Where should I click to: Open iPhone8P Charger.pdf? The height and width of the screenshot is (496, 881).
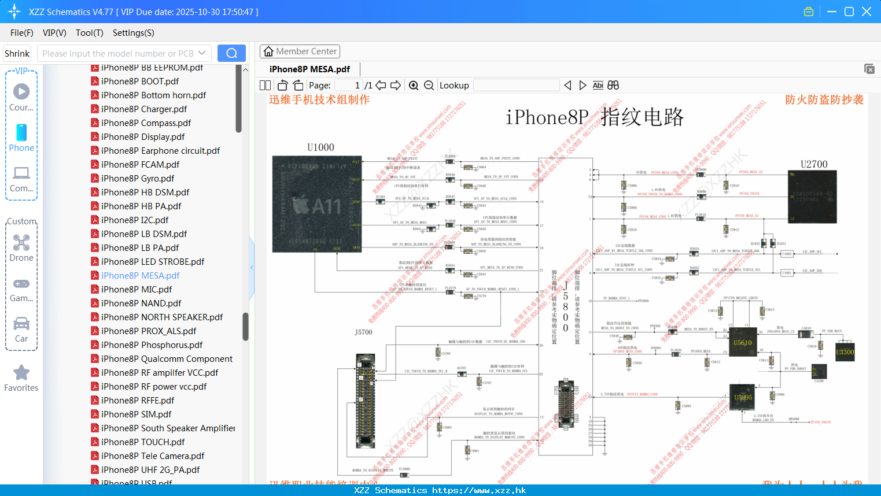click(144, 109)
